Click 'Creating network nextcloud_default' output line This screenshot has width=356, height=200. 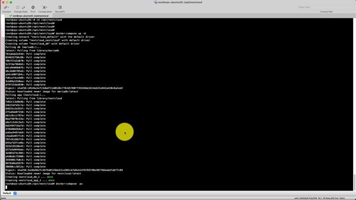click(50, 37)
